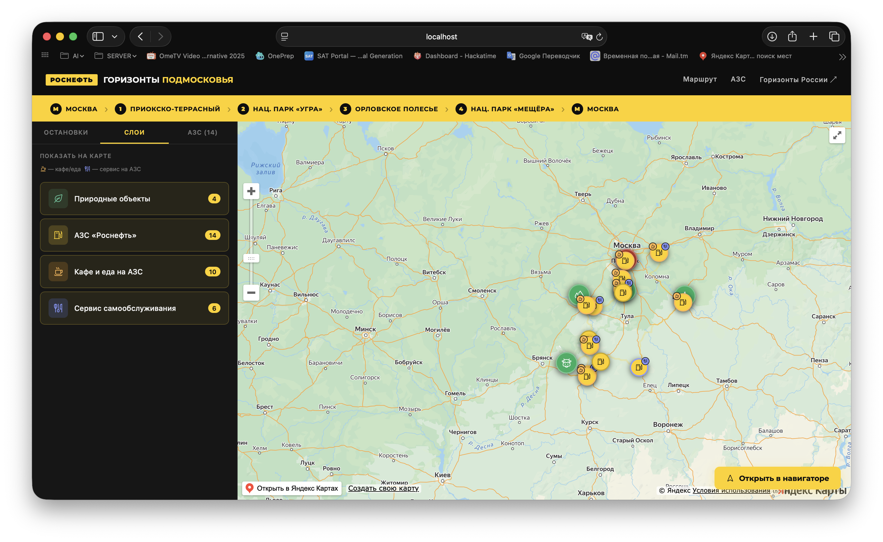Click the red-ringed fuel marker at Москва
Screen dimensions: 883x542
[x=625, y=261]
